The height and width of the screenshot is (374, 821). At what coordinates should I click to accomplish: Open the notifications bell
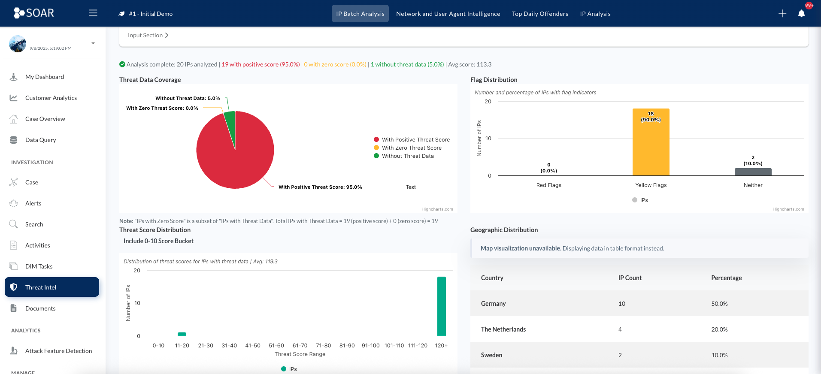[x=801, y=14]
